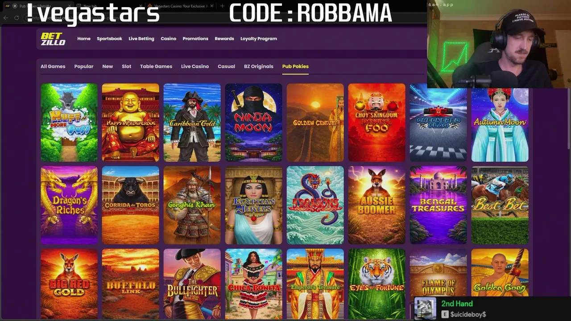Show All Games category
571x321 pixels.
tap(53, 66)
